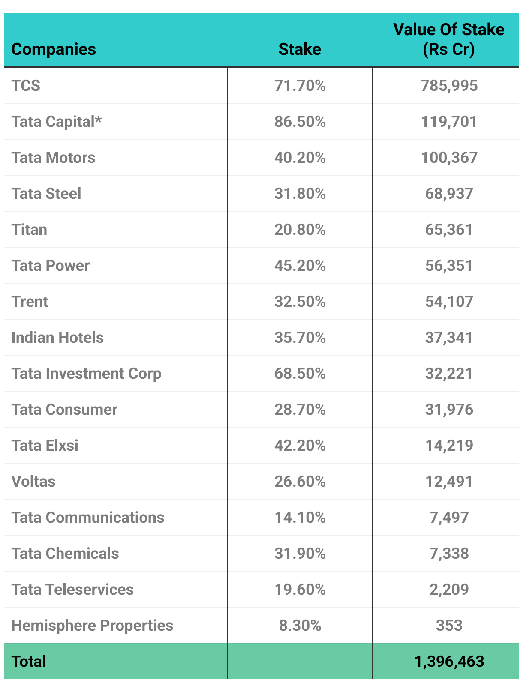Image resolution: width=523 pixels, height=683 pixels.
Task: Select Tata Motors stake 40.20%
Action: (x=300, y=158)
